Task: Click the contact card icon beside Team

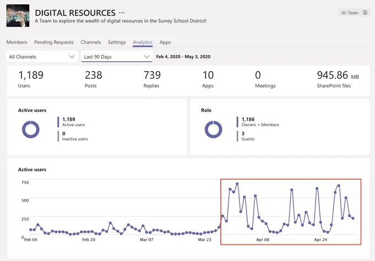Action: click(x=365, y=13)
